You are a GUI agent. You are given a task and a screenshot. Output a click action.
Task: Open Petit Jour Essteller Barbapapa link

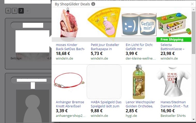pos(105,47)
